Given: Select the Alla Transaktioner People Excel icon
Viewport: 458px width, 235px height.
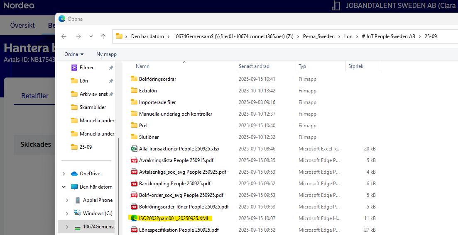Looking at the screenshot, I should click(x=134, y=149).
